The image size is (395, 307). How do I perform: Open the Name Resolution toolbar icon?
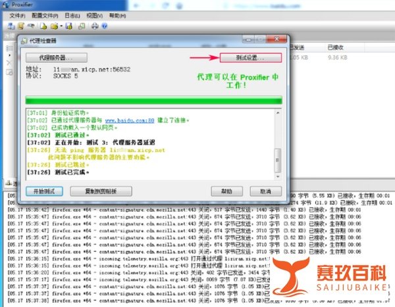pos(31,26)
